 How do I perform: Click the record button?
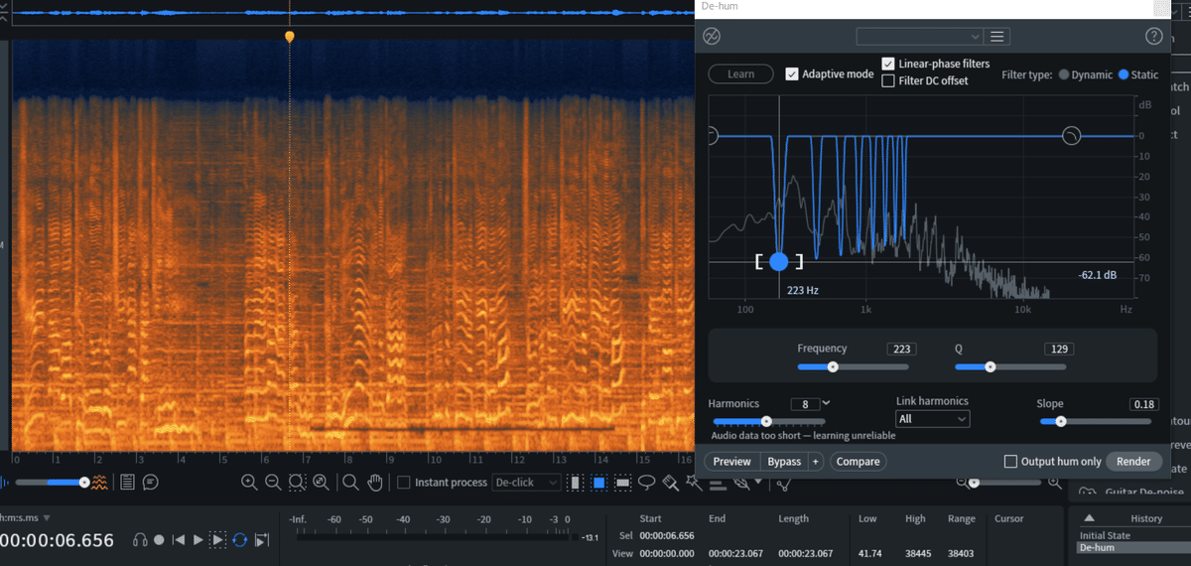159,539
